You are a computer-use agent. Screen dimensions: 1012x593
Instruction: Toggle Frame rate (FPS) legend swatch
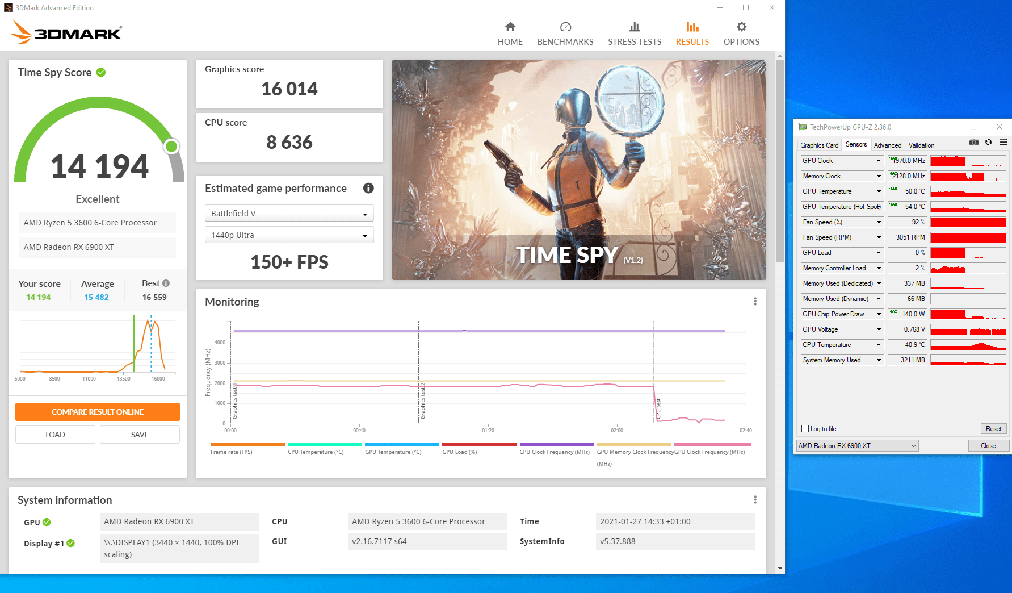(x=247, y=444)
